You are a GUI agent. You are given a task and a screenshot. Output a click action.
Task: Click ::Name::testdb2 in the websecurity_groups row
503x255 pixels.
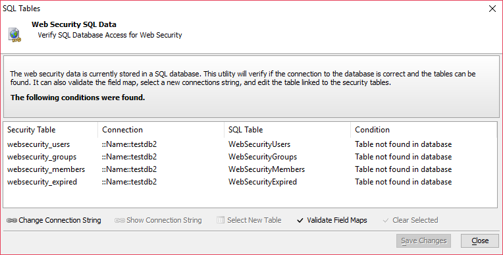coord(129,157)
